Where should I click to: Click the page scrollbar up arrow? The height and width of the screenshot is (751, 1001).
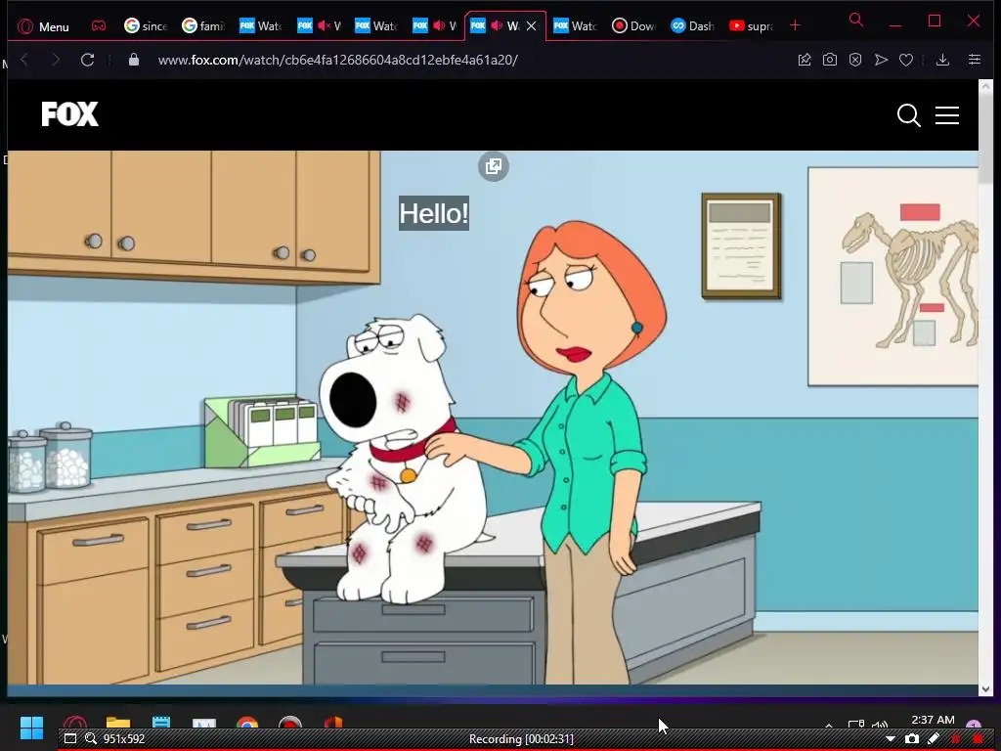click(985, 86)
